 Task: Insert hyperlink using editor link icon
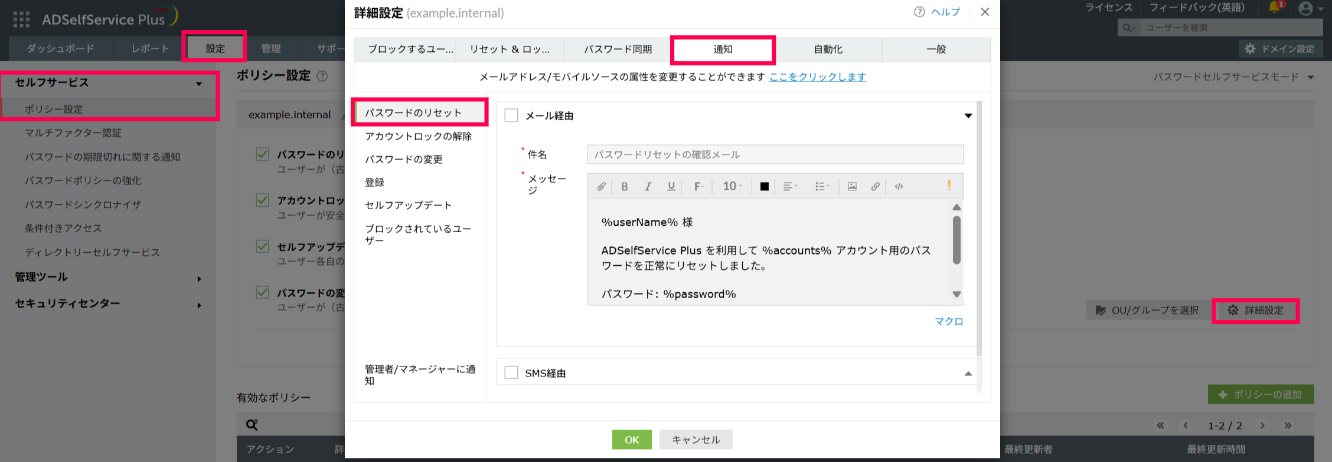[875, 187]
